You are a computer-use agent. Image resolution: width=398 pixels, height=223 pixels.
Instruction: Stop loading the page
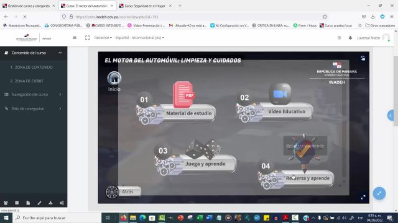point(25,17)
